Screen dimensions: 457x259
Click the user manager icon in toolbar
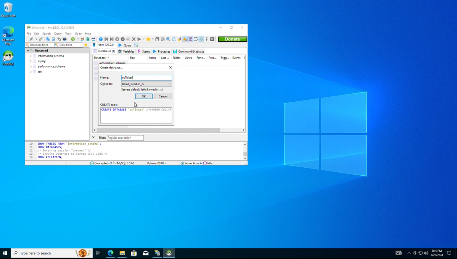tap(82, 39)
